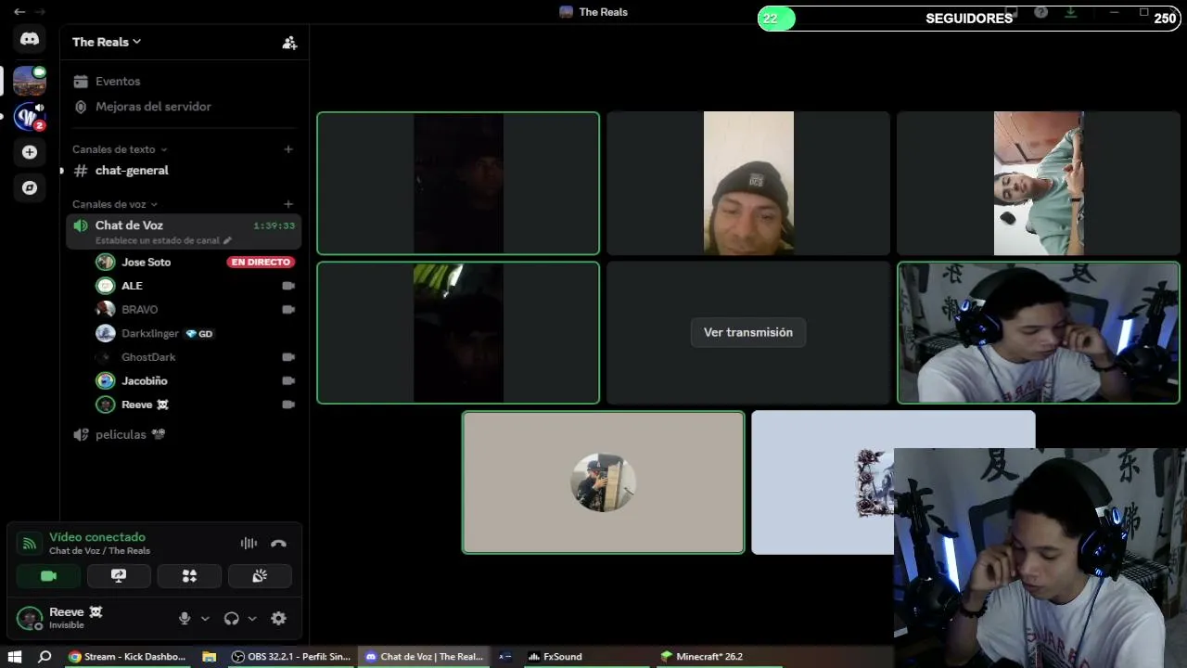
Task: Open Windows taskbar search
Action: (x=45, y=657)
